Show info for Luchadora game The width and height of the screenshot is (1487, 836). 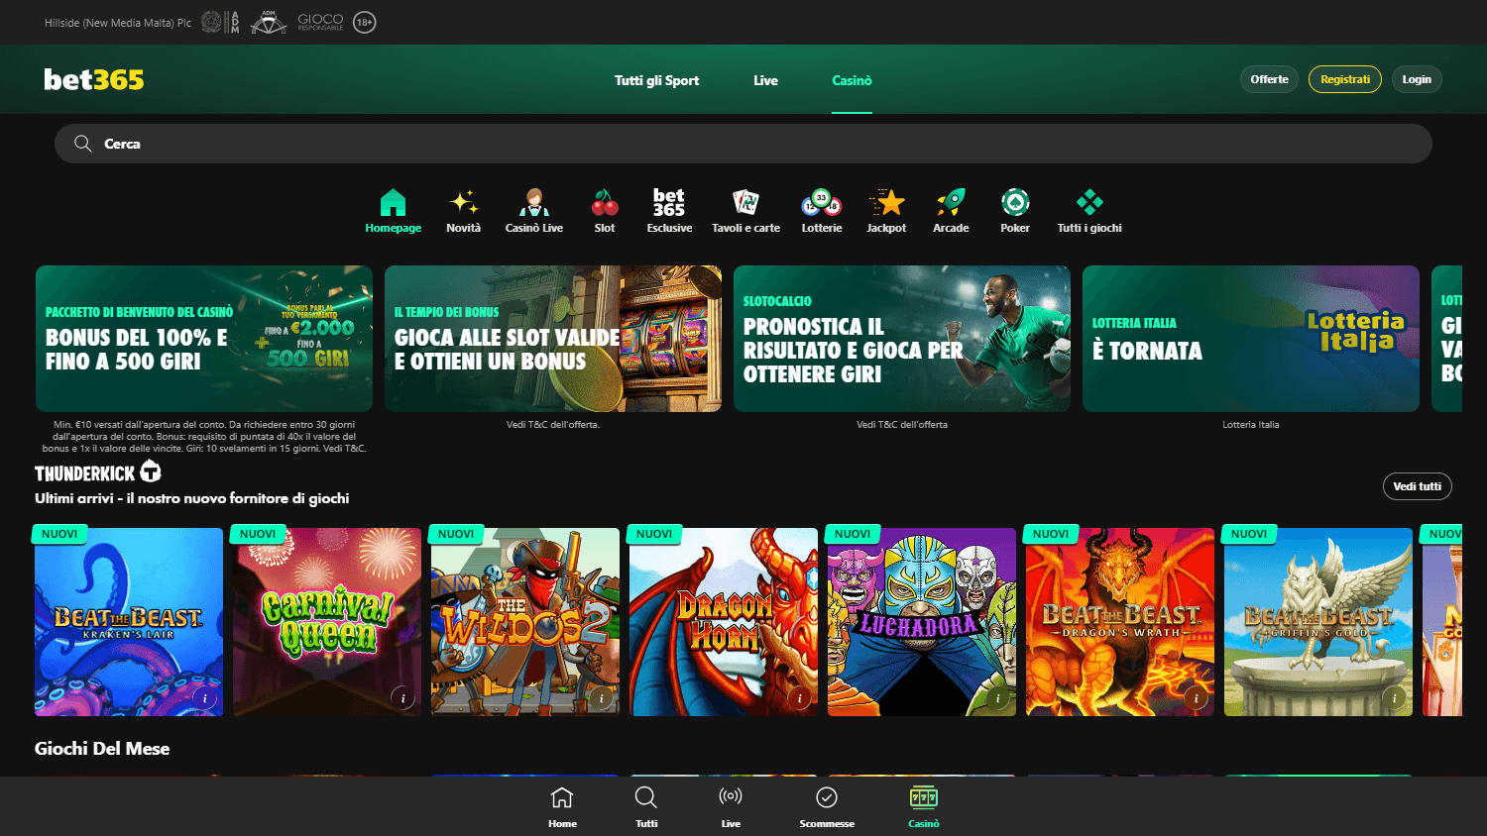tap(998, 698)
